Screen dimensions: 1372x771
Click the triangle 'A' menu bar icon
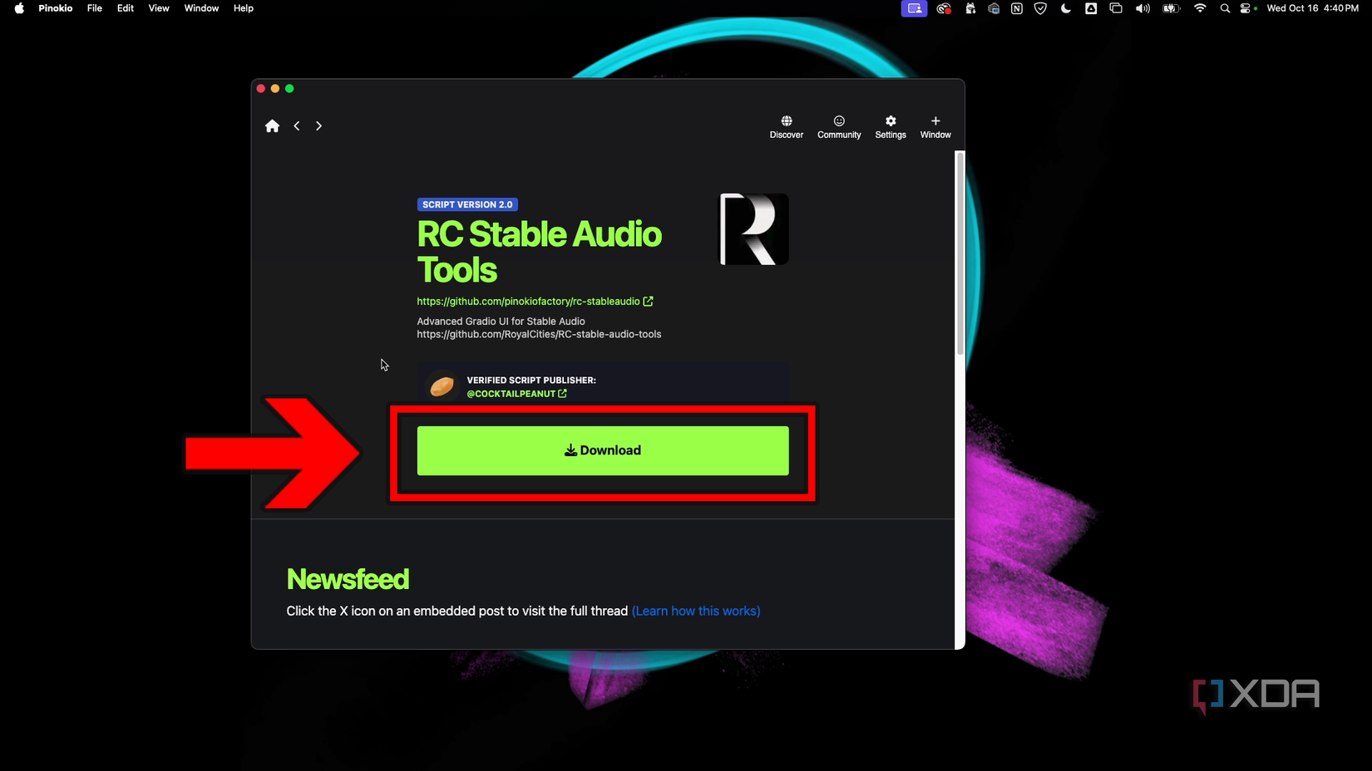(1091, 8)
